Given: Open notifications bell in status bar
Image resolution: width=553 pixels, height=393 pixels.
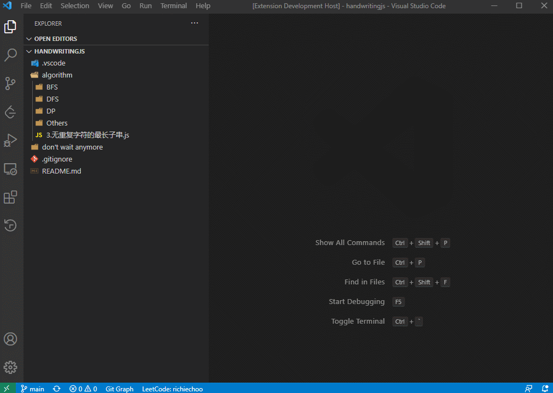Looking at the screenshot, I should (545, 389).
